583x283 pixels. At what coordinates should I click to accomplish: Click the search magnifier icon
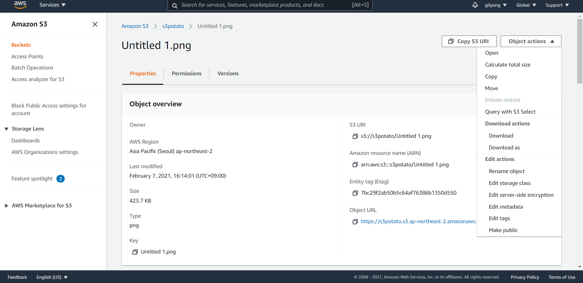[175, 5]
